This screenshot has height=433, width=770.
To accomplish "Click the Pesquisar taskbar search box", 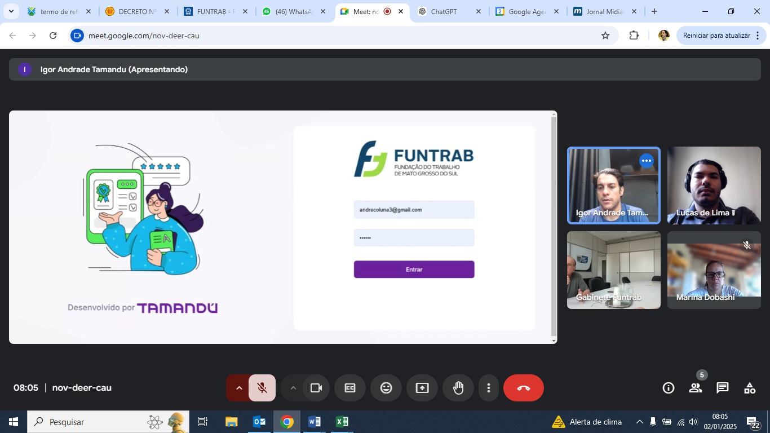I will [108, 422].
